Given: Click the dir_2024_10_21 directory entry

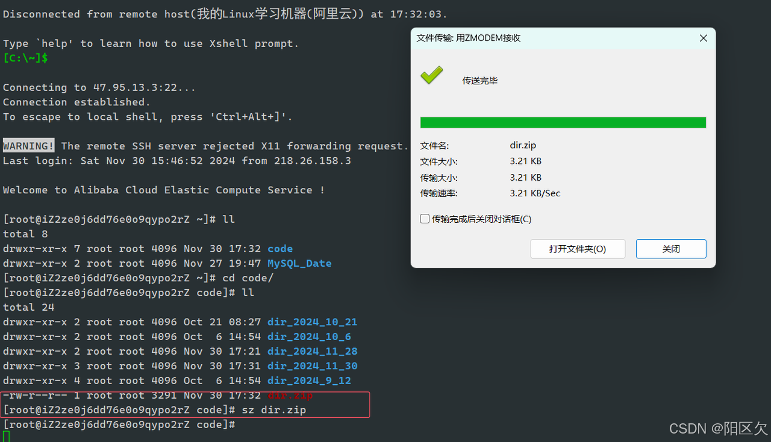Looking at the screenshot, I should pos(313,322).
